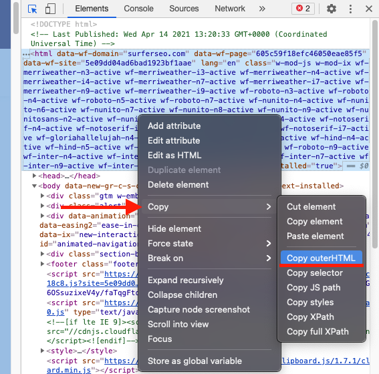Toggle the device toolbar icon
Screen dimensions: 379x374
[x=50, y=9]
